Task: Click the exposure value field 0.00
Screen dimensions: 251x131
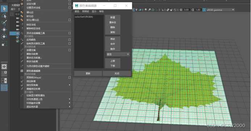Action: [186, 10]
